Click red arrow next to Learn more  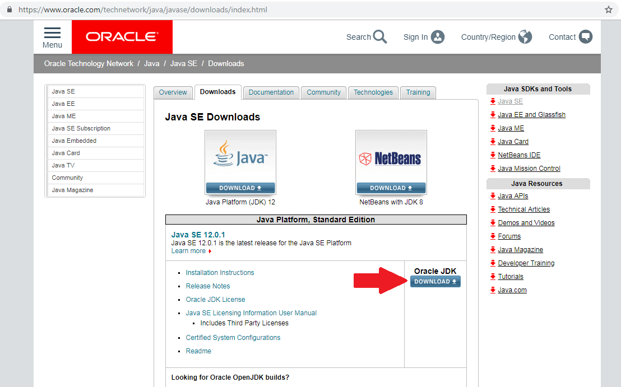(x=210, y=251)
